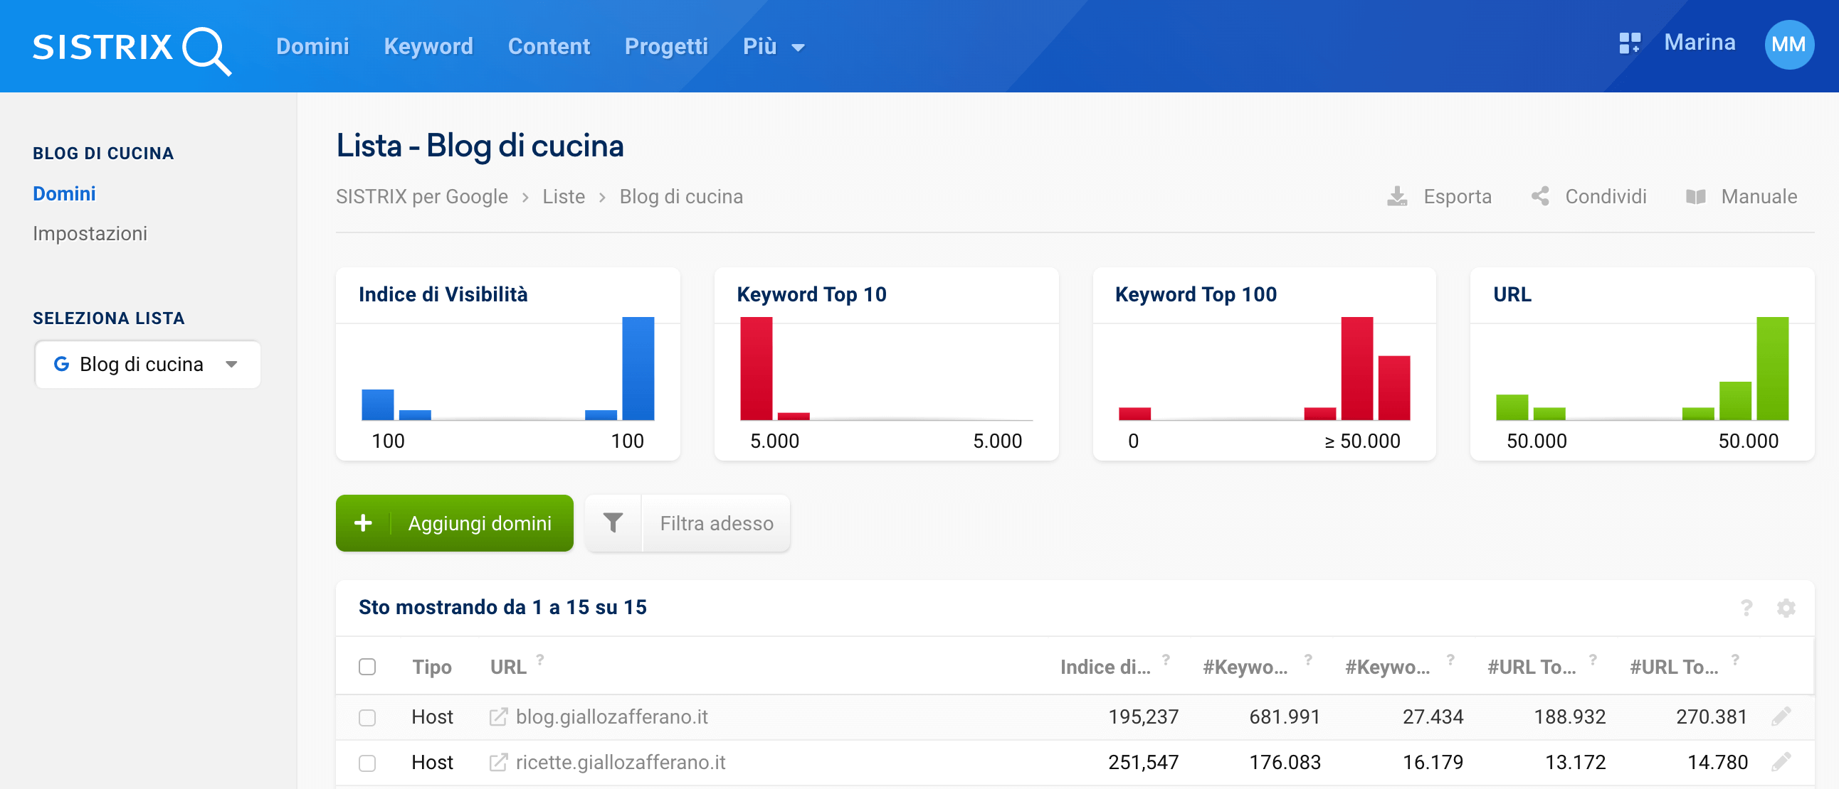
Task: Click the plus icon on Aggiungi domini
Action: 363,522
